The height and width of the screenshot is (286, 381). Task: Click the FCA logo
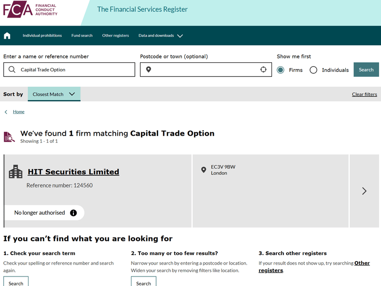coord(30,10)
